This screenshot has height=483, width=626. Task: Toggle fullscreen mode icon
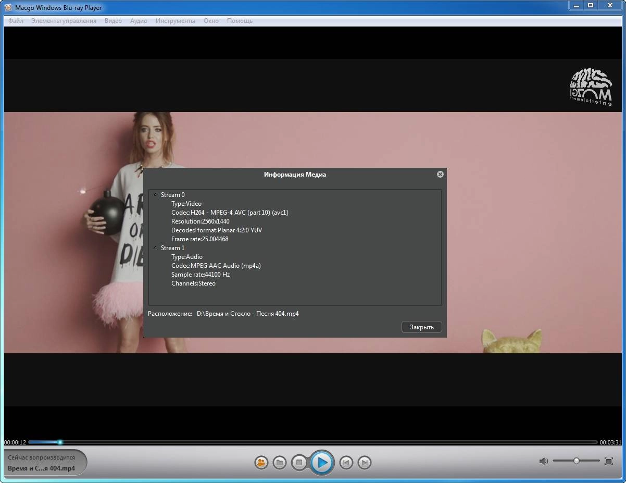coord(608,461)
